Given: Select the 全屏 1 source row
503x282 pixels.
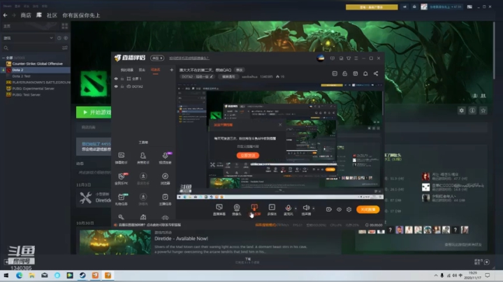Looking at the screenshot, I should (x=144, y=78).
